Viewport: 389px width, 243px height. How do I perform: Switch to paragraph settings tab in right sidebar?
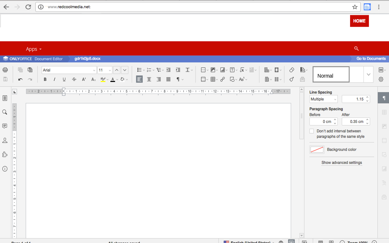(x=384, y=98)
